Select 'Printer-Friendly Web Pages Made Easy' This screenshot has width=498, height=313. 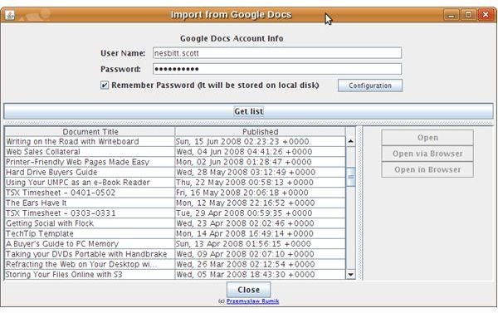(x=90, y=162)
